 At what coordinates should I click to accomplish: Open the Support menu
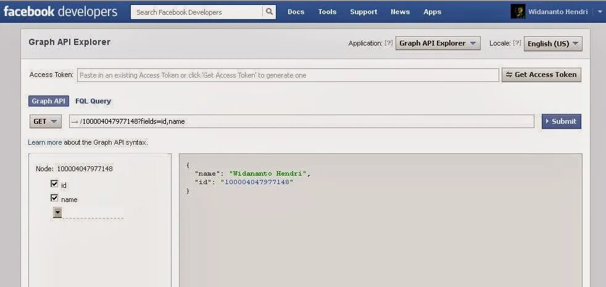(363, 12)
